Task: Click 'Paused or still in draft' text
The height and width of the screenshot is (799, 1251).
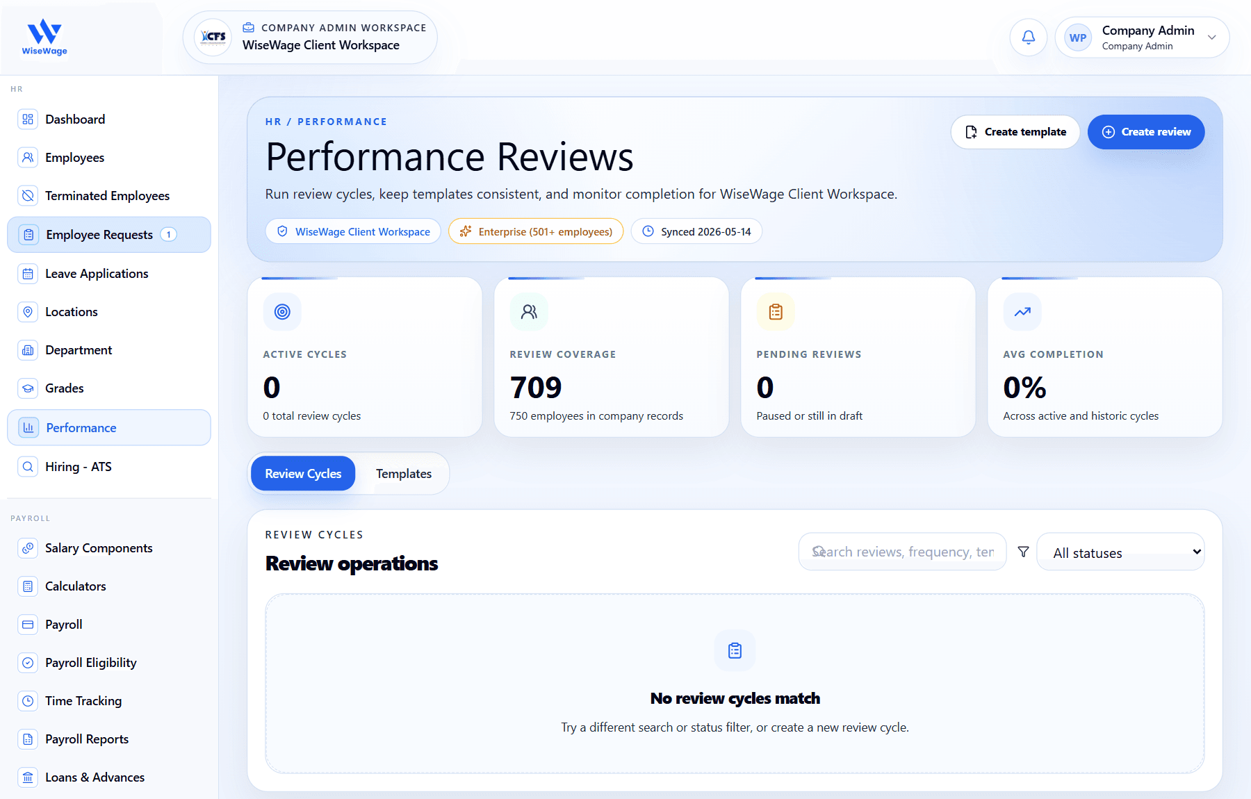Action: (x=809, y=416)
